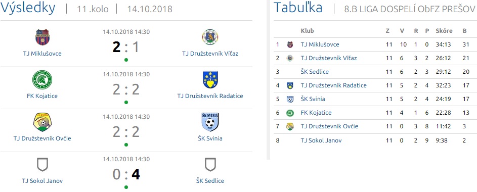Click the TJ Družstevník Víťaz lion crest

point(210,37)
